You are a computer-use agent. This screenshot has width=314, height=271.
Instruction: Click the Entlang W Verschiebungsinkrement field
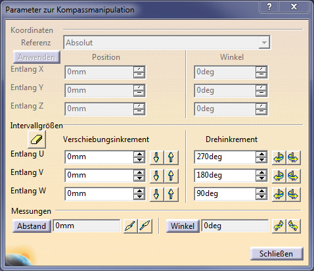tap(99, 193)
